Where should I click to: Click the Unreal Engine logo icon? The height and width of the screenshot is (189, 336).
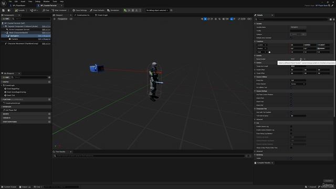[x=4, y=4]
